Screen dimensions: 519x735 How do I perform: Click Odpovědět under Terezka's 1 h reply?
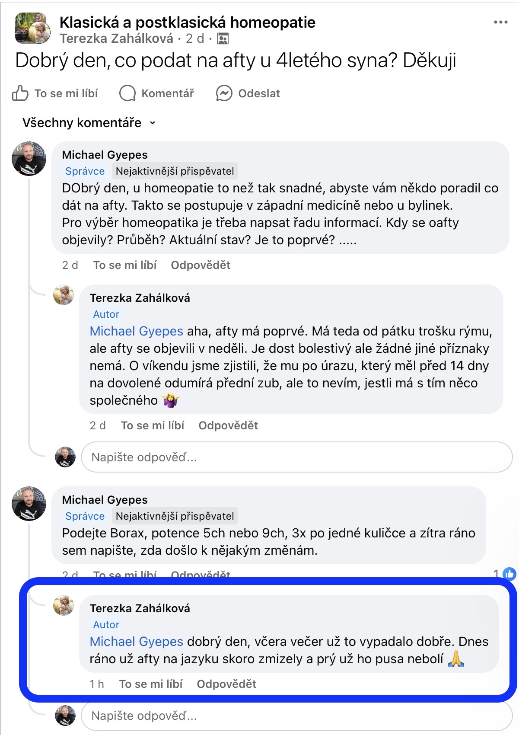tap(226, 684)
